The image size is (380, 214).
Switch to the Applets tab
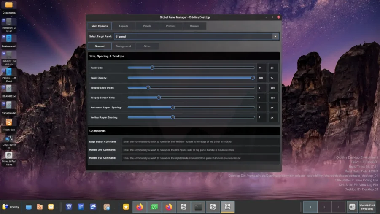point(123,26)
